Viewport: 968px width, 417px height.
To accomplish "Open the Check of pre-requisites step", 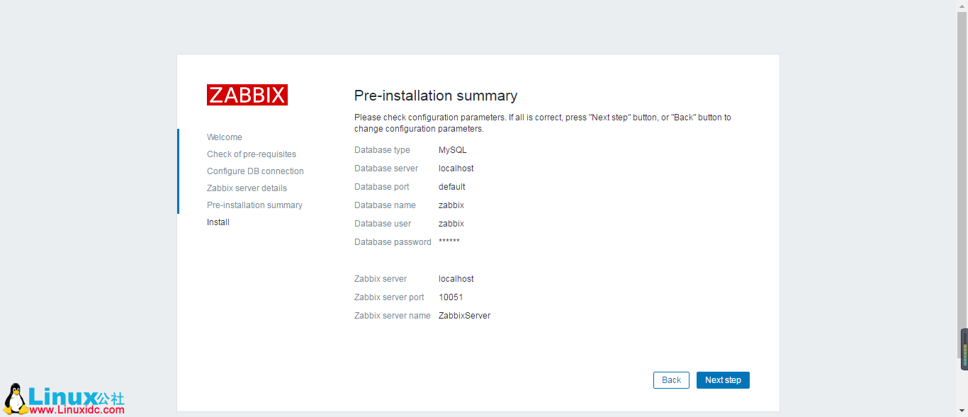I will point(252,154).
